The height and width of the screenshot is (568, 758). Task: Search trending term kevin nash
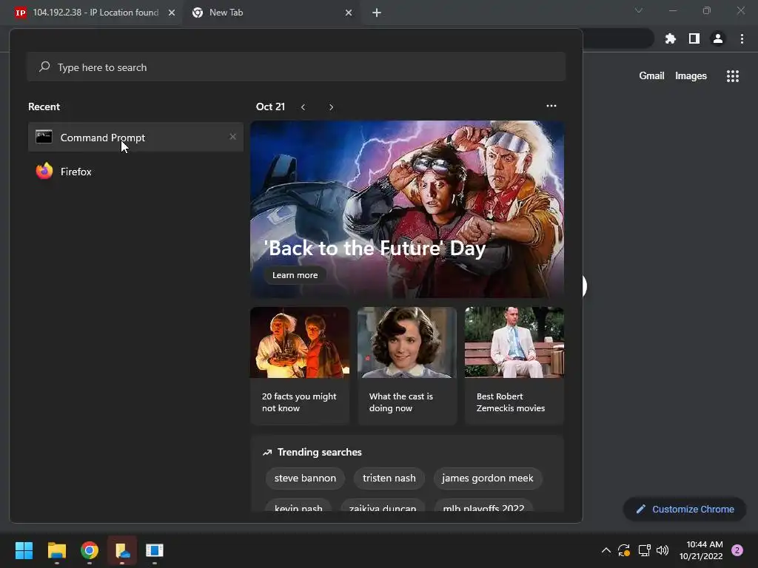[x=298, y=506]
